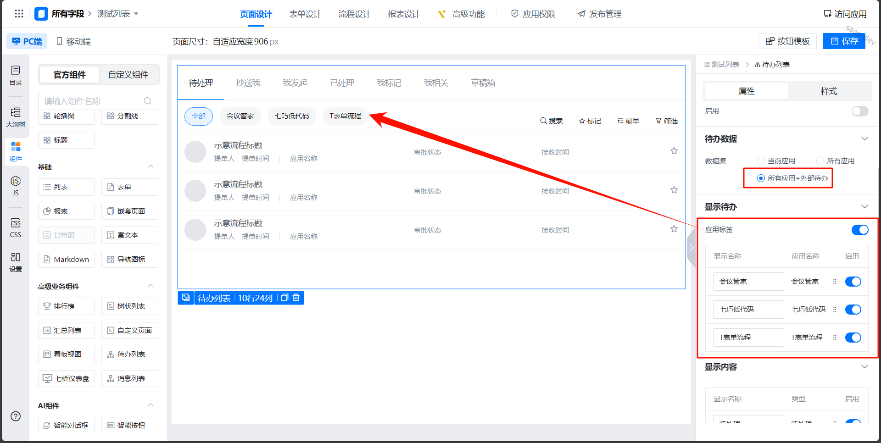The image size is (881, 443).
Task: Select the 当前应用 data source radio
Action: [761, 161]
